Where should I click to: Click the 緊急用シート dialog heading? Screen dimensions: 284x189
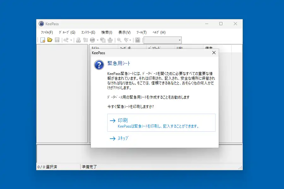coord(119,63)
